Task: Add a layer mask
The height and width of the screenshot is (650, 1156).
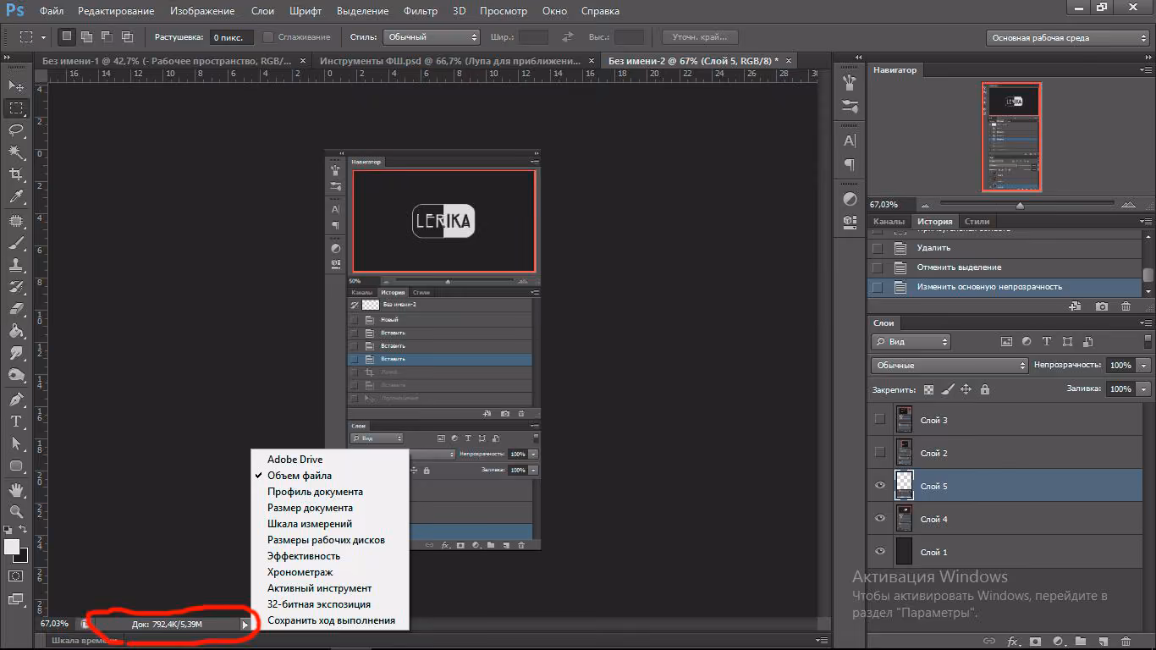Action: tap(1034, 642)
